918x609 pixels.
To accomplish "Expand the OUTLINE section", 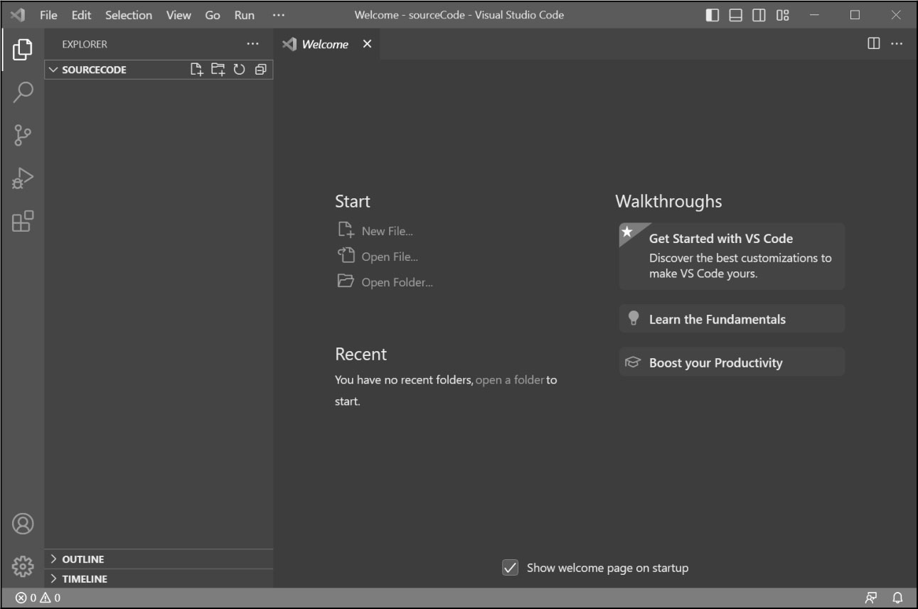I will coord(159,559).
